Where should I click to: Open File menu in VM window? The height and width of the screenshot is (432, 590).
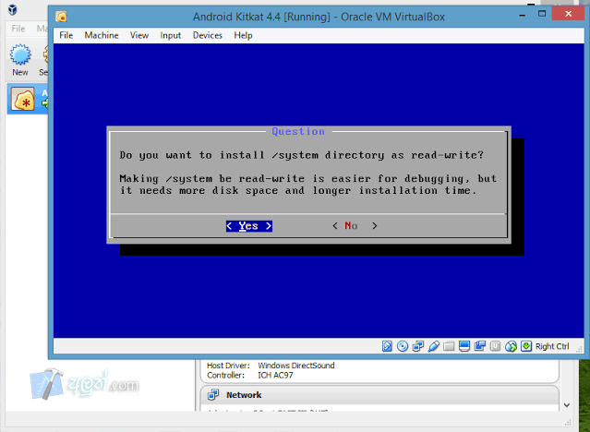(66, 35)
